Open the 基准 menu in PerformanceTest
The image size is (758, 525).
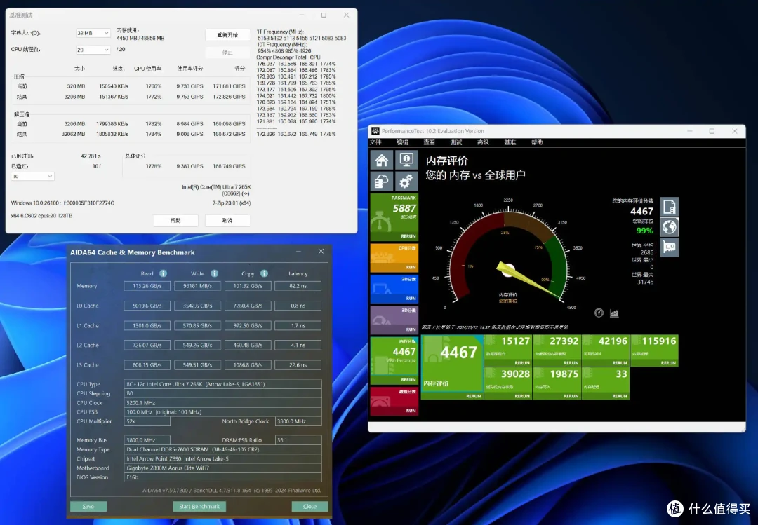(x=510, y=142)
